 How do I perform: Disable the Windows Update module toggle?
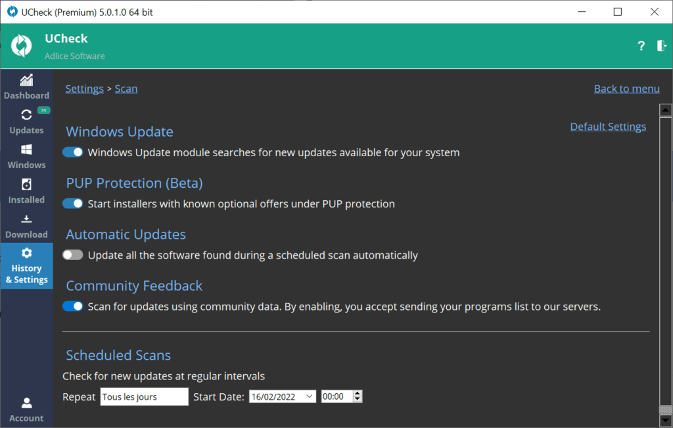tap(73, 152)
